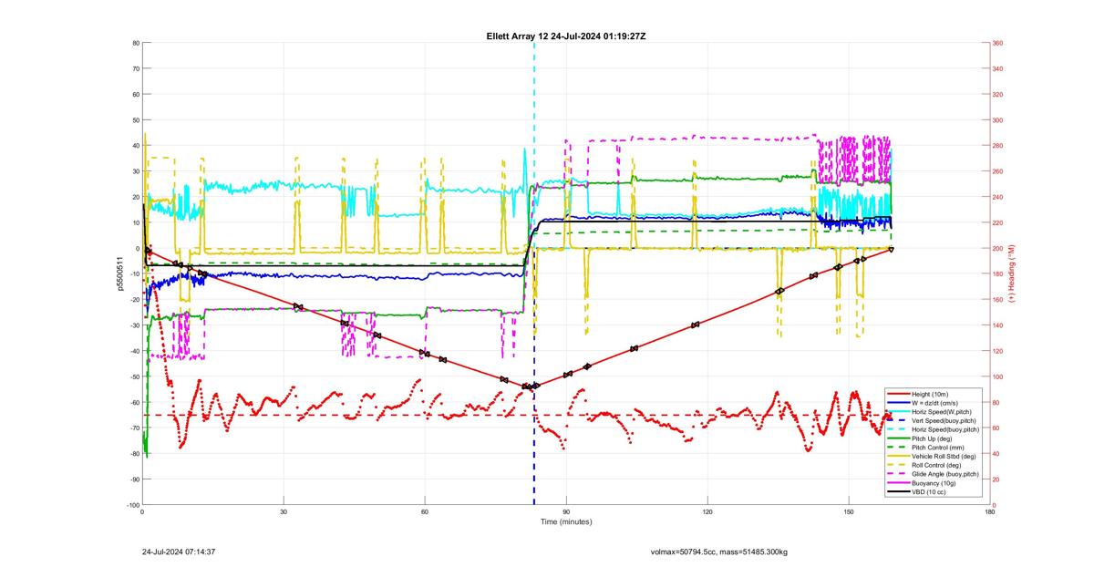Click the footer text "volmax=50794.5cc, mass=51485.300kg"
The image size is (1094, 567).
pos(719,552)
